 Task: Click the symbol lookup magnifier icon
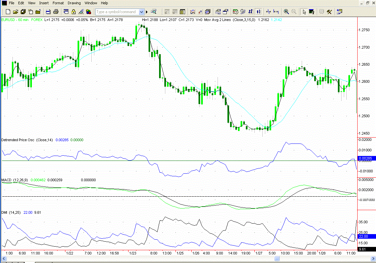pos(153,11)
